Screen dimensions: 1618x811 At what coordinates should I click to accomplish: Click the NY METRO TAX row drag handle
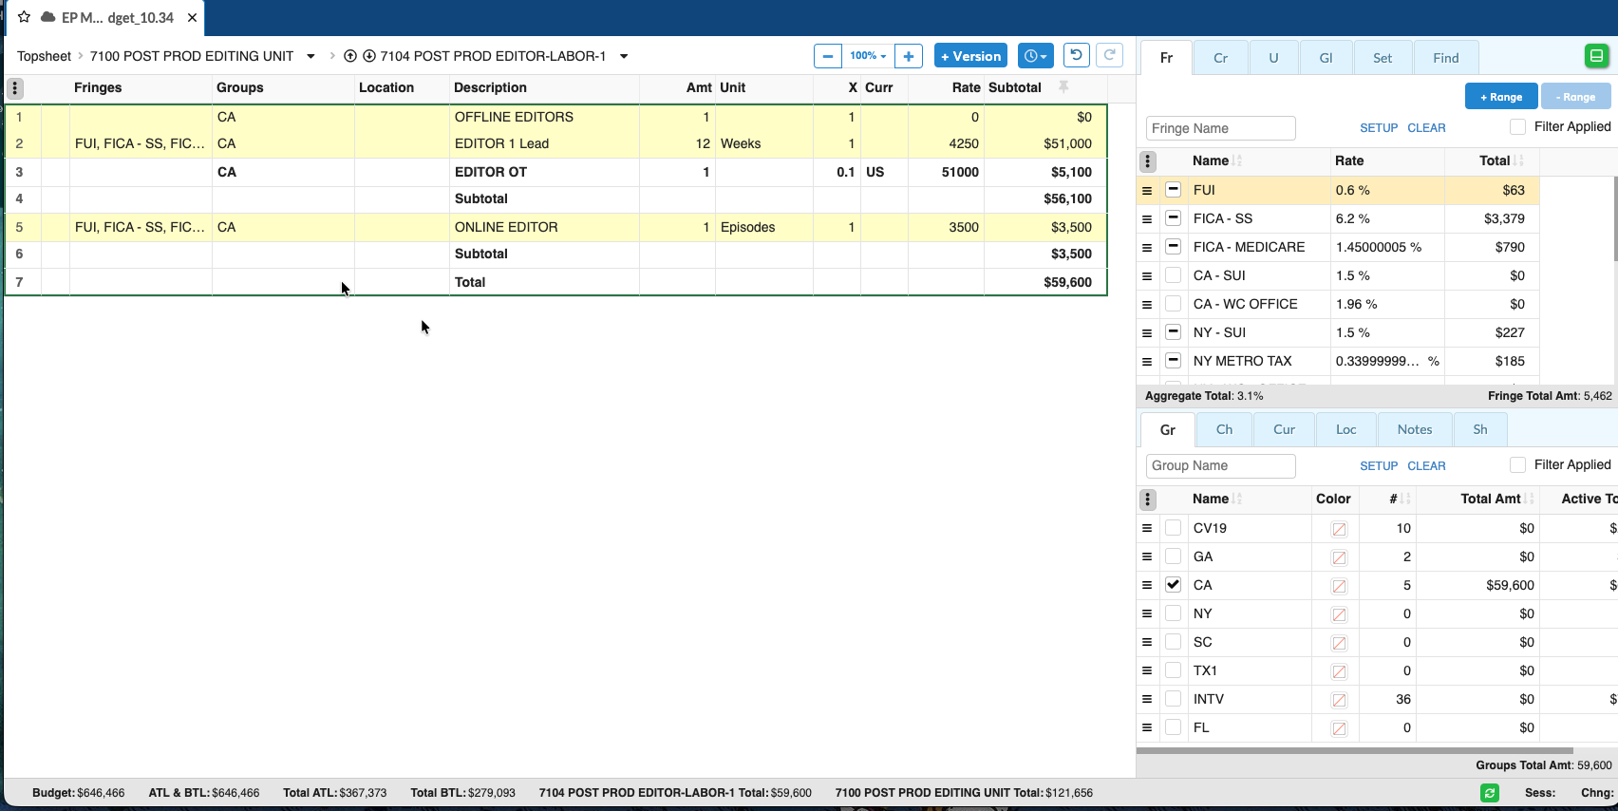point(1147,362)
